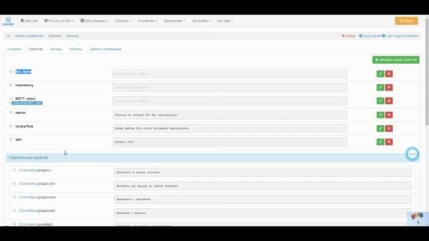The height and width of the screenshot is (241, 429).
Task: Click the blue method badge under MQTT_status
Action: coord(27,103)
